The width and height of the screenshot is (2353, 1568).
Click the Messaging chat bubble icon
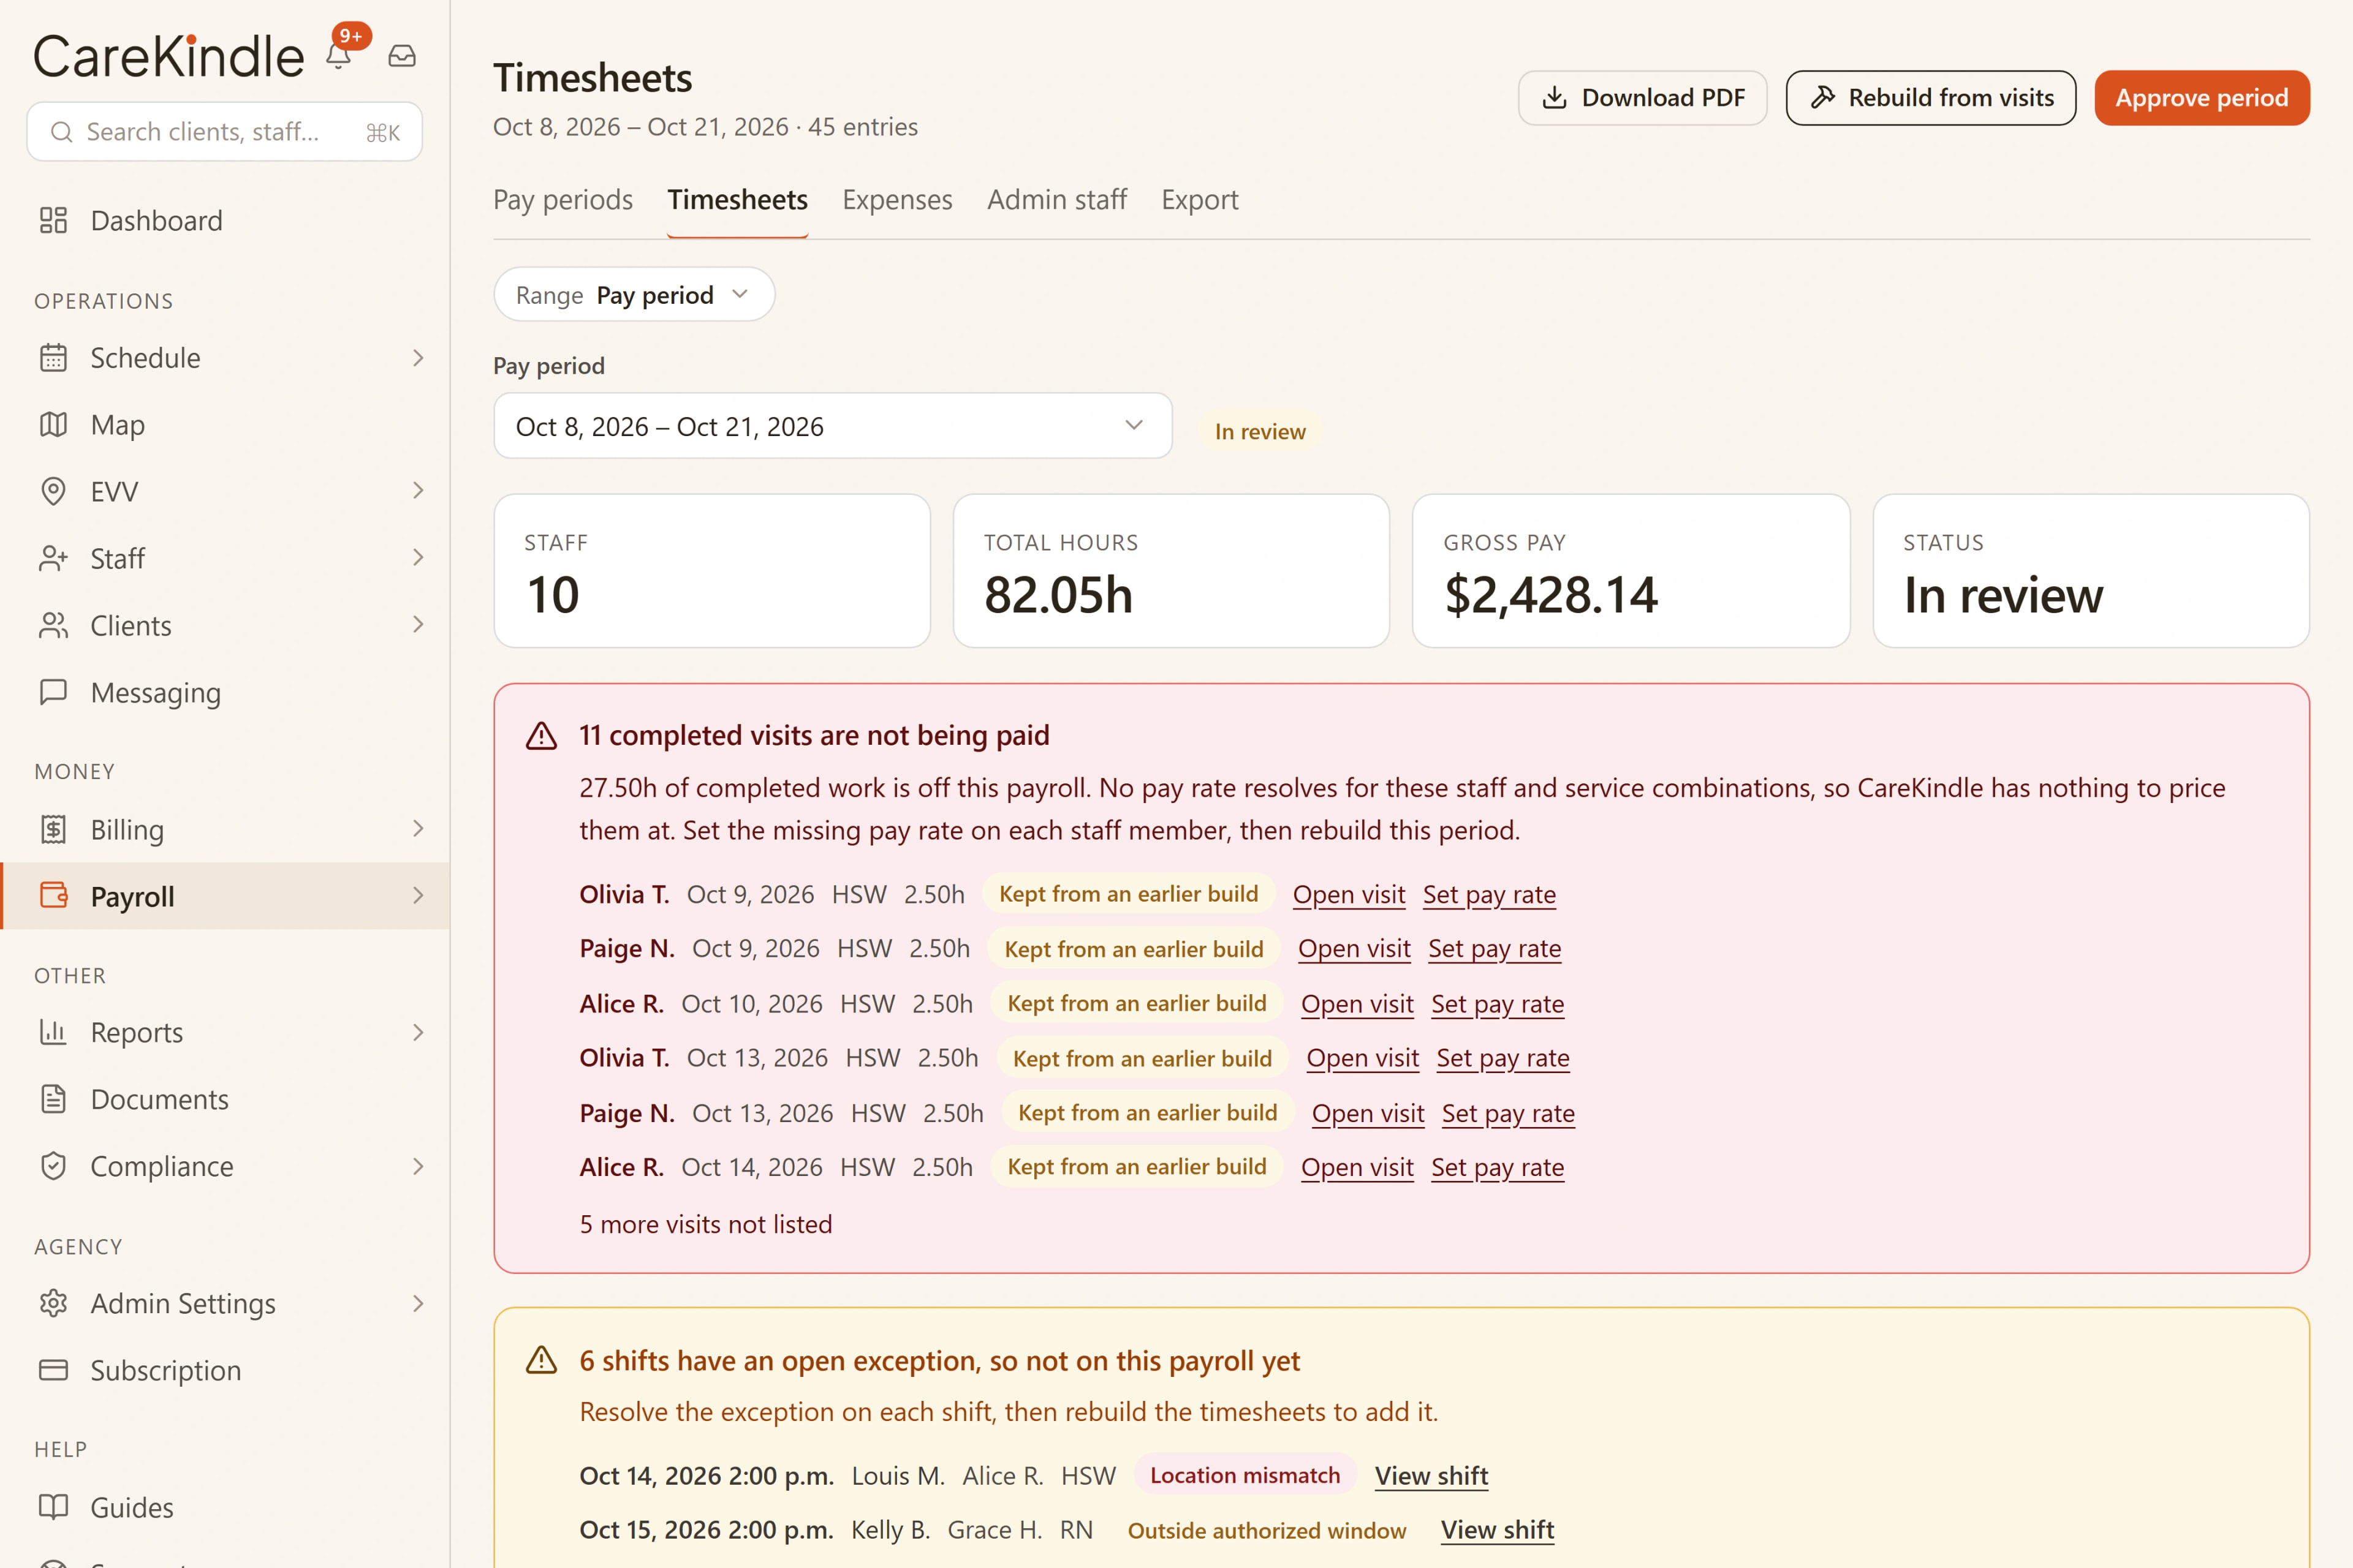(53, 692)
